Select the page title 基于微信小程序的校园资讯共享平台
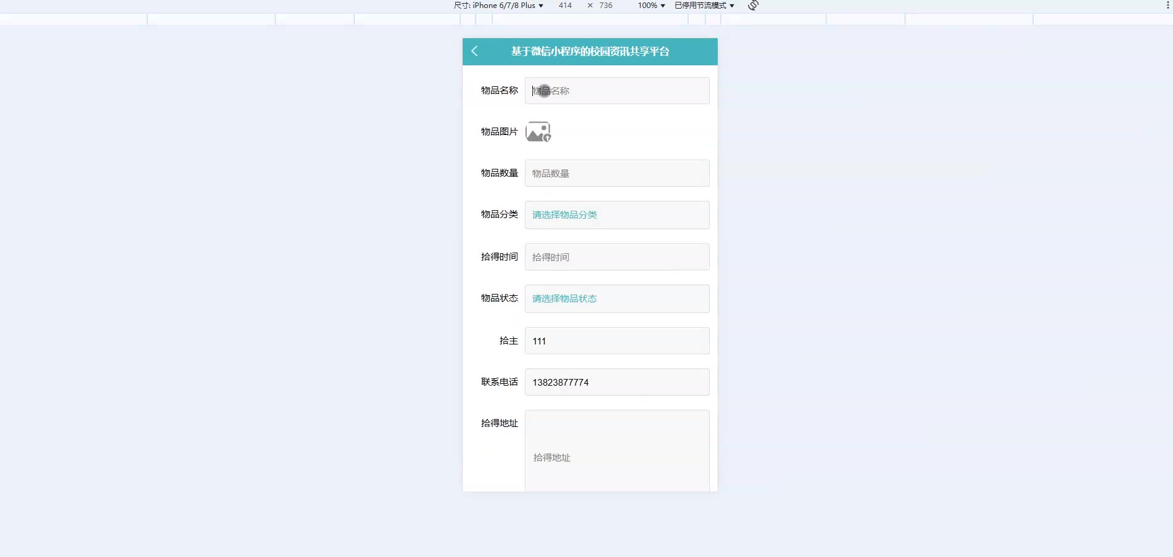The width and height of the screenshot is (1173, 557). [590, 51]
